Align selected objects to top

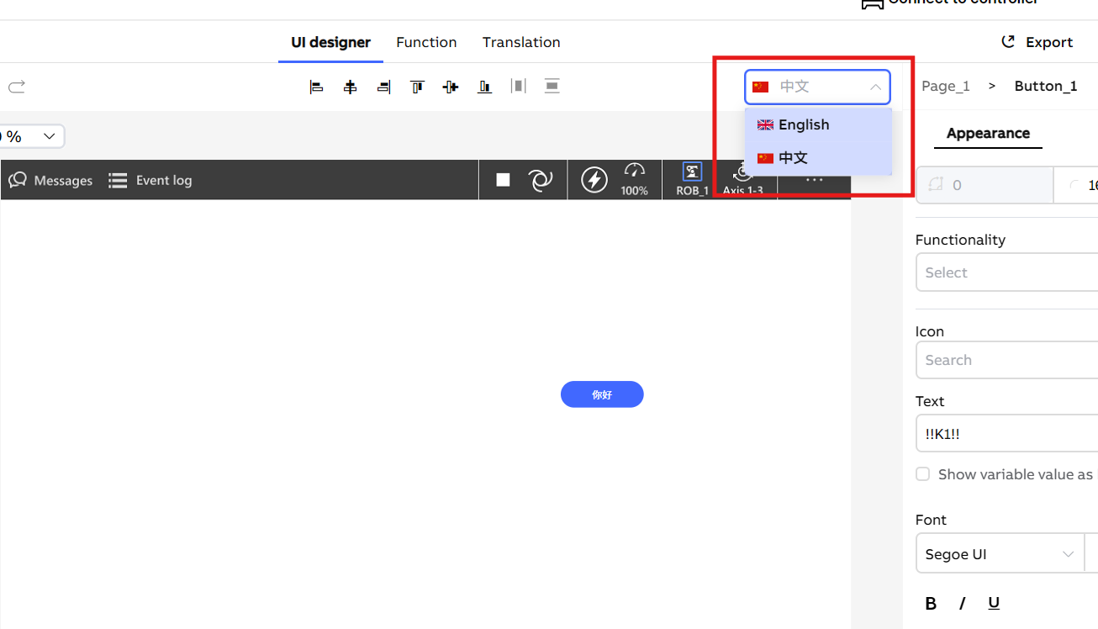pyautogui.click(x=417, y=87)
